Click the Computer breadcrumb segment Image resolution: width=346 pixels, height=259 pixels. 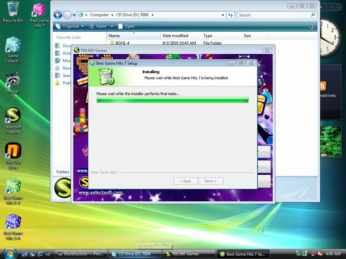point(99,15)
